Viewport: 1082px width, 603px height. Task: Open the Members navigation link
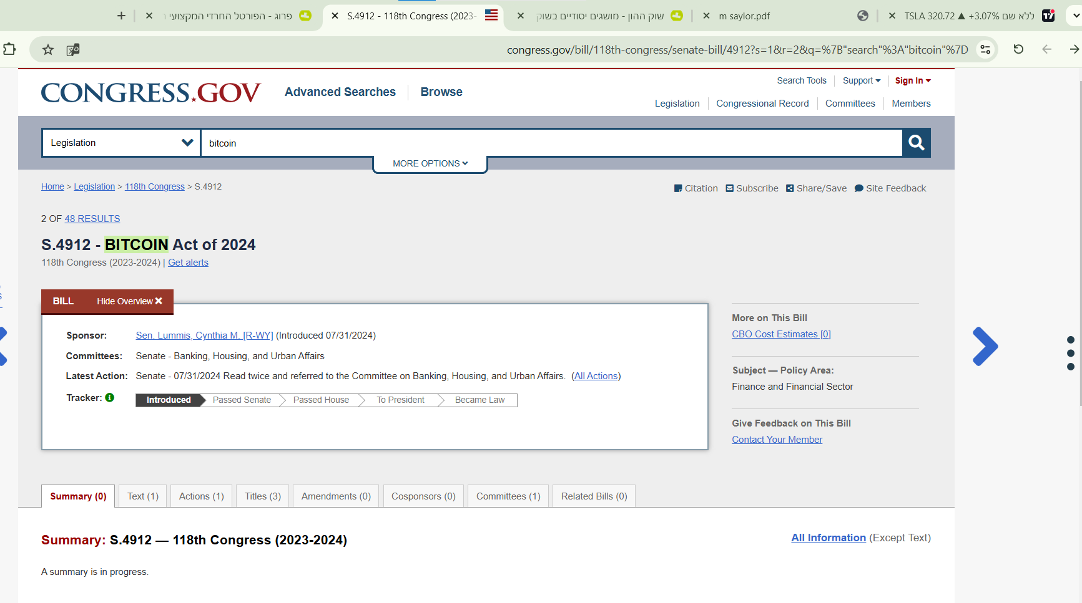[x=911, y=104]
